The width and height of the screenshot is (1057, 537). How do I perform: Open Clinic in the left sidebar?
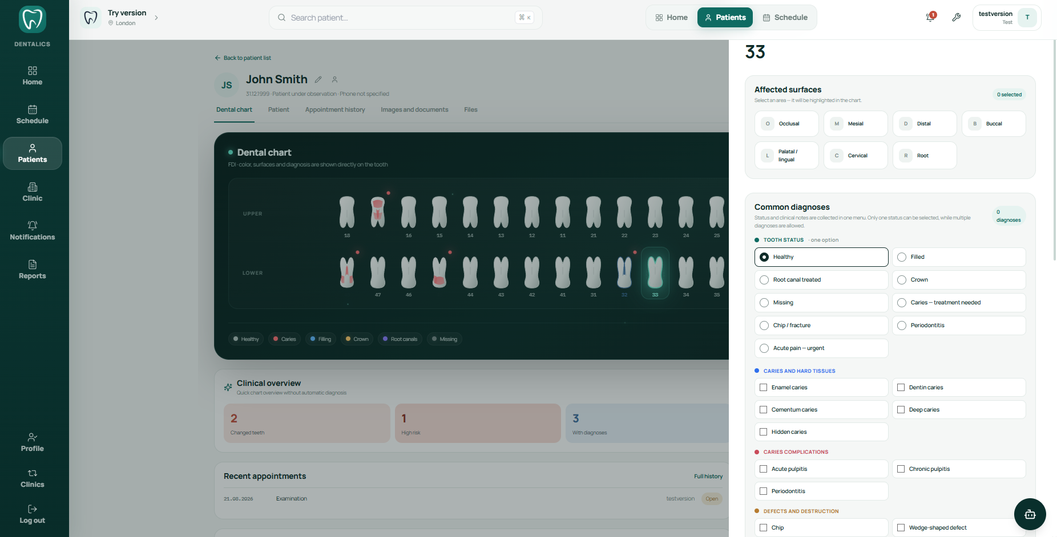[x=33, y=192]
